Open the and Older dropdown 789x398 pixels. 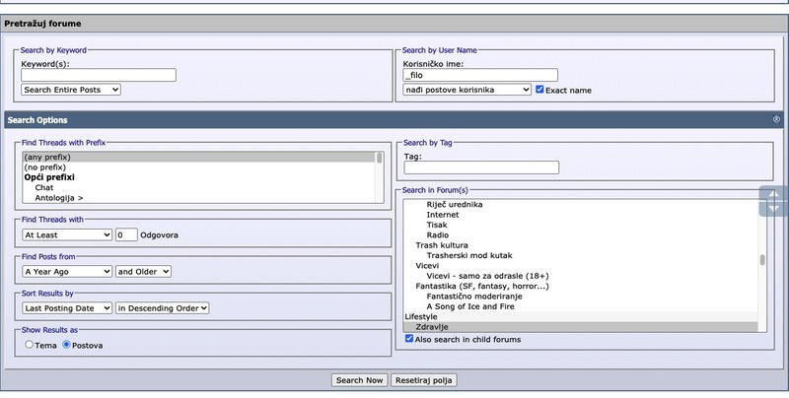[x=143, y=271]
